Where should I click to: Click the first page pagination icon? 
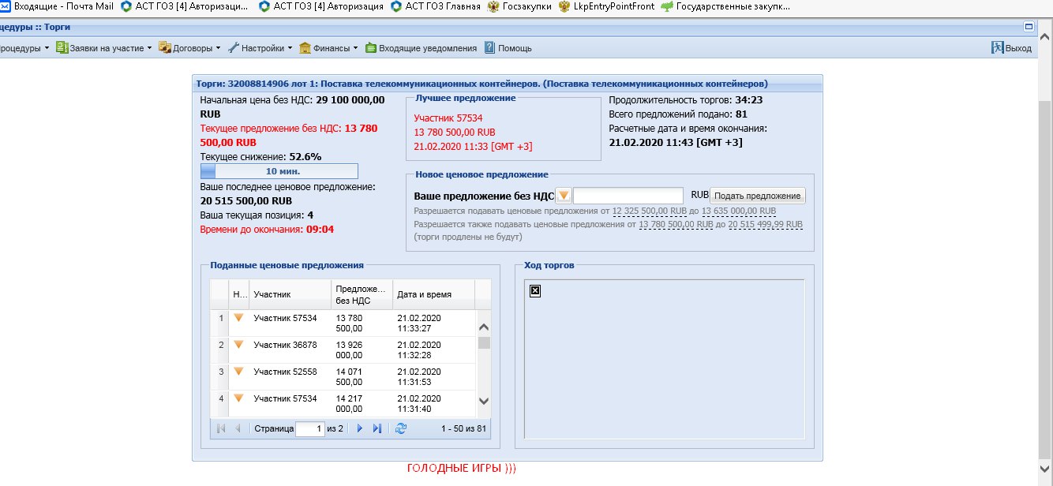220,428
